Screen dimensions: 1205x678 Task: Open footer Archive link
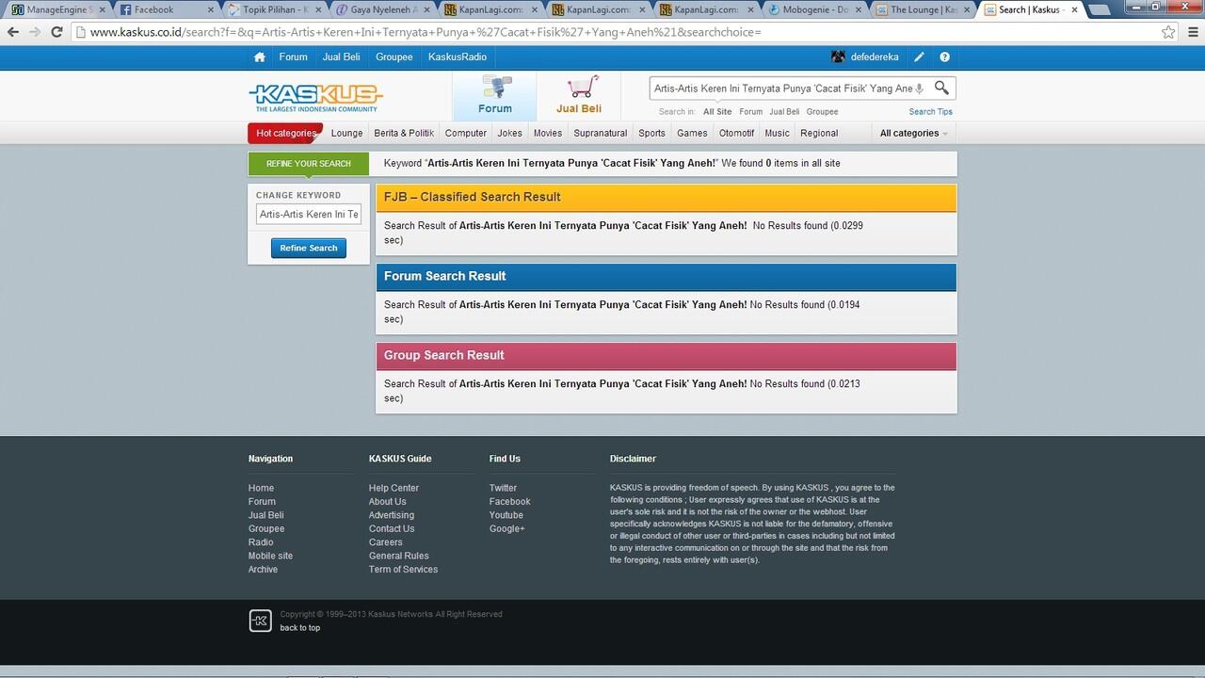coord(263,569)
